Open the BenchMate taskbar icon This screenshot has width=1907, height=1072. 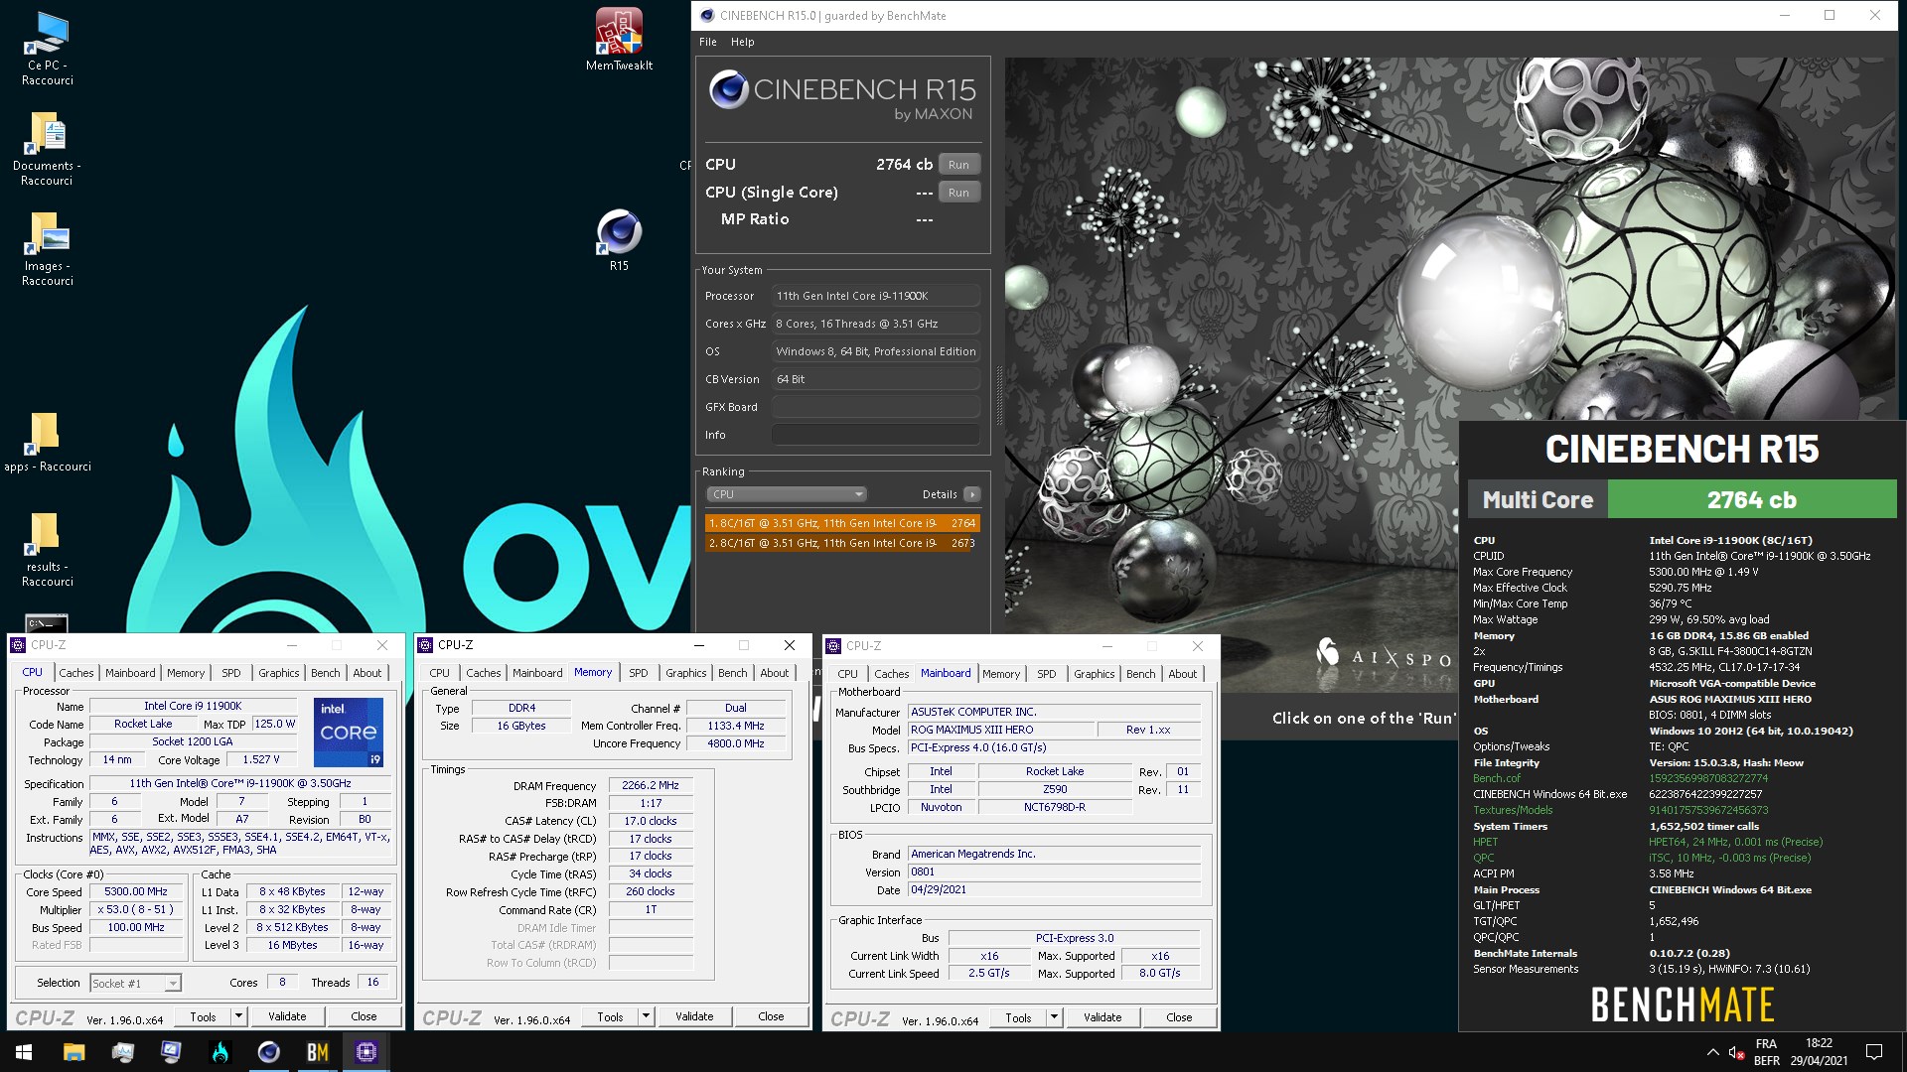(x=317, y=1052)
